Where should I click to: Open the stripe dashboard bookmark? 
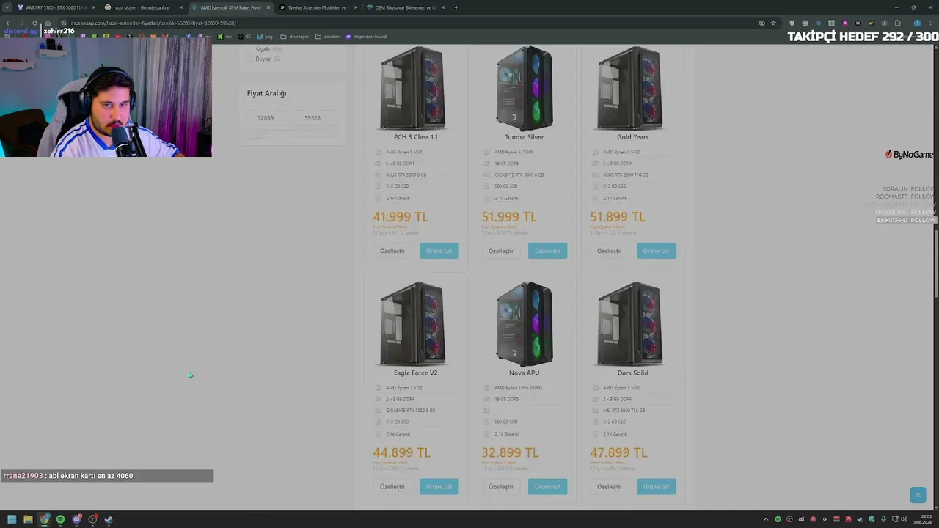point(365,37)
